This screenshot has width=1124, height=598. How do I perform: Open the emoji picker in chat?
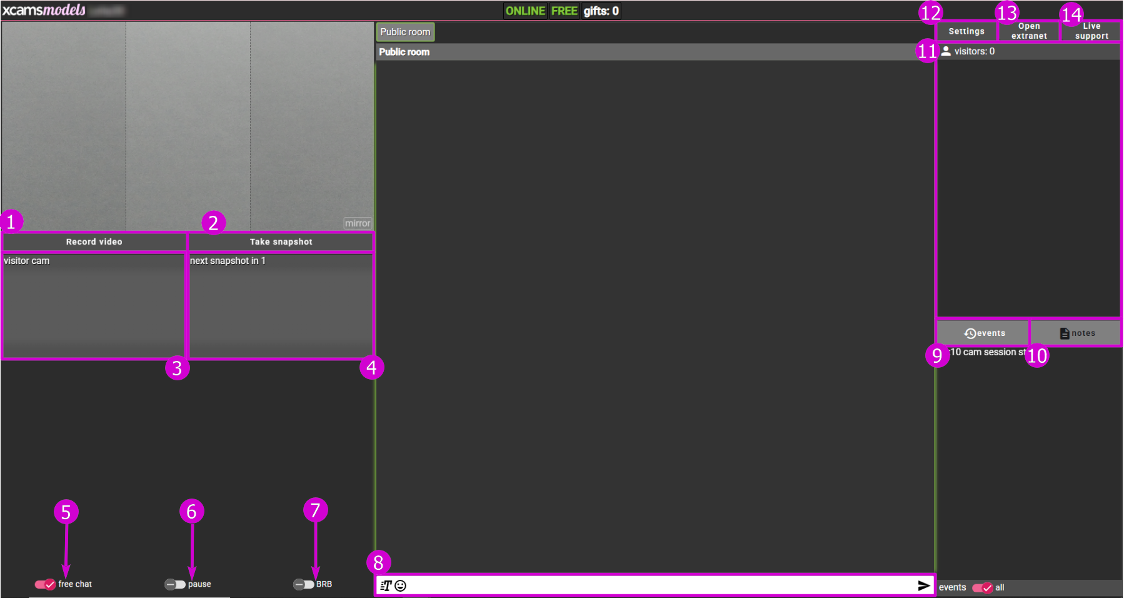401,585
